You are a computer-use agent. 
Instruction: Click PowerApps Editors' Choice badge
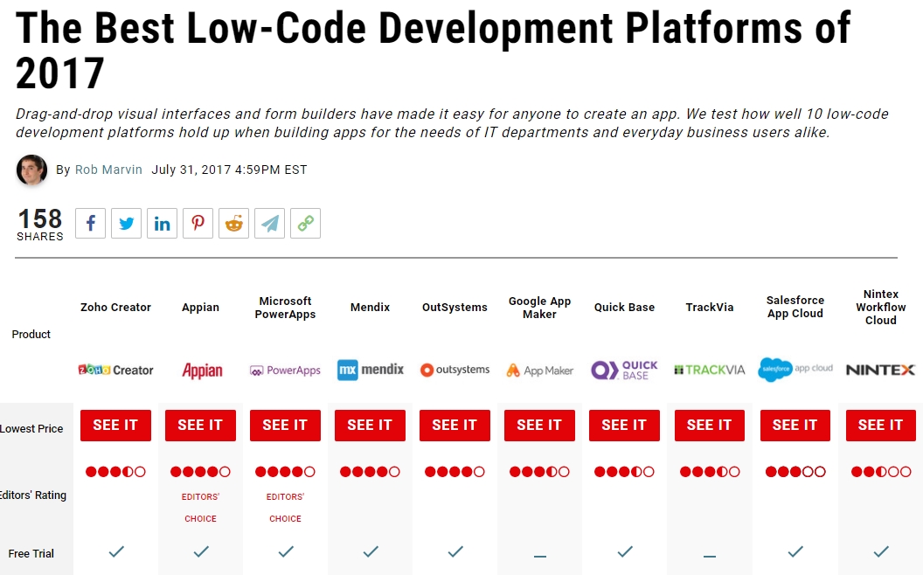tap(286, 508)
